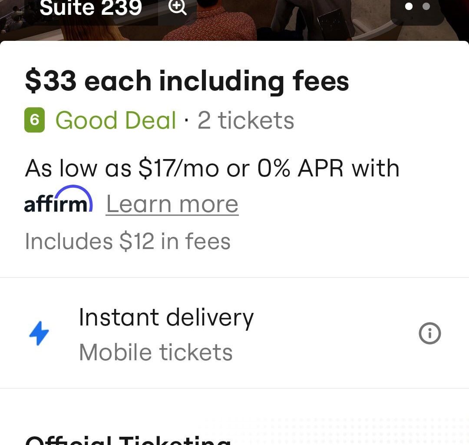This screenshot has width=469, height=445.
Task: Click the Includes $12 in fees disclosure
Action: point(128,241)
